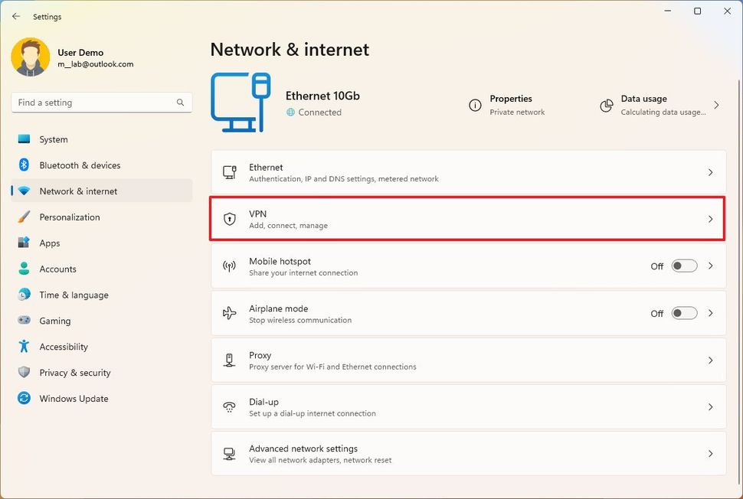Click the Proxy server icon
This screenshot has height=499, width=743.
(x=229, y=360)
